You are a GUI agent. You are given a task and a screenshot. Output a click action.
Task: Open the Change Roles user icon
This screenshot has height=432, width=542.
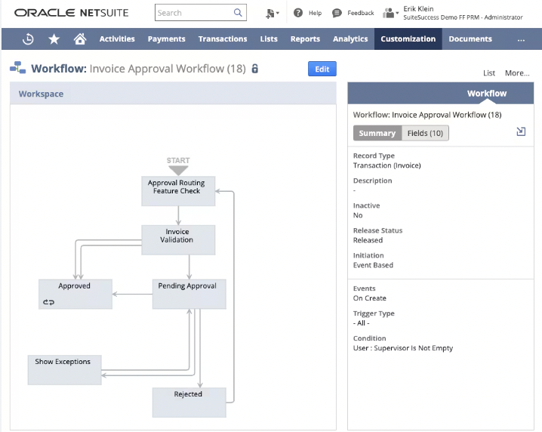(x=390, y=13)
